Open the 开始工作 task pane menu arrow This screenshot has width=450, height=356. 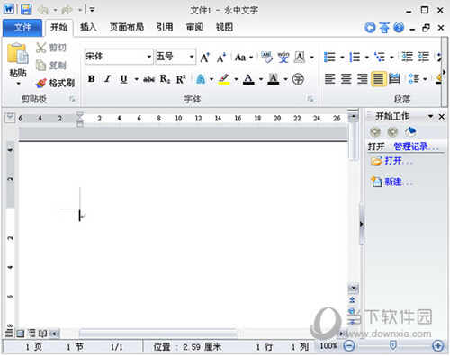click(431, 116)
